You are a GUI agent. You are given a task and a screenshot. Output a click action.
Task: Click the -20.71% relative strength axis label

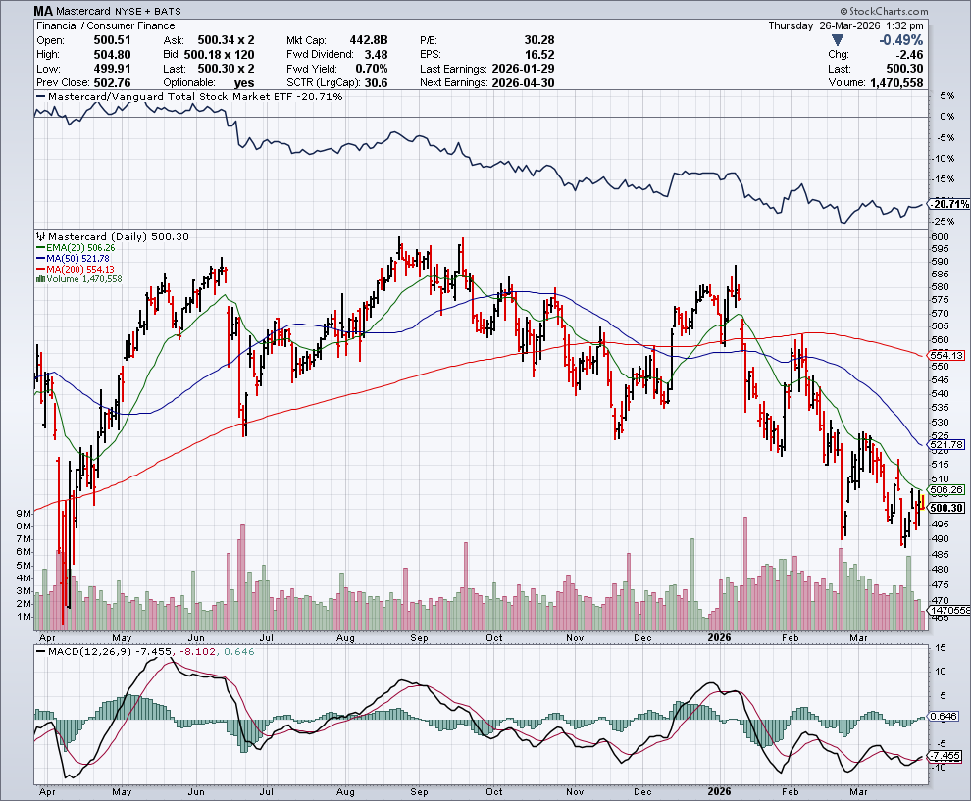coord(948,204)
